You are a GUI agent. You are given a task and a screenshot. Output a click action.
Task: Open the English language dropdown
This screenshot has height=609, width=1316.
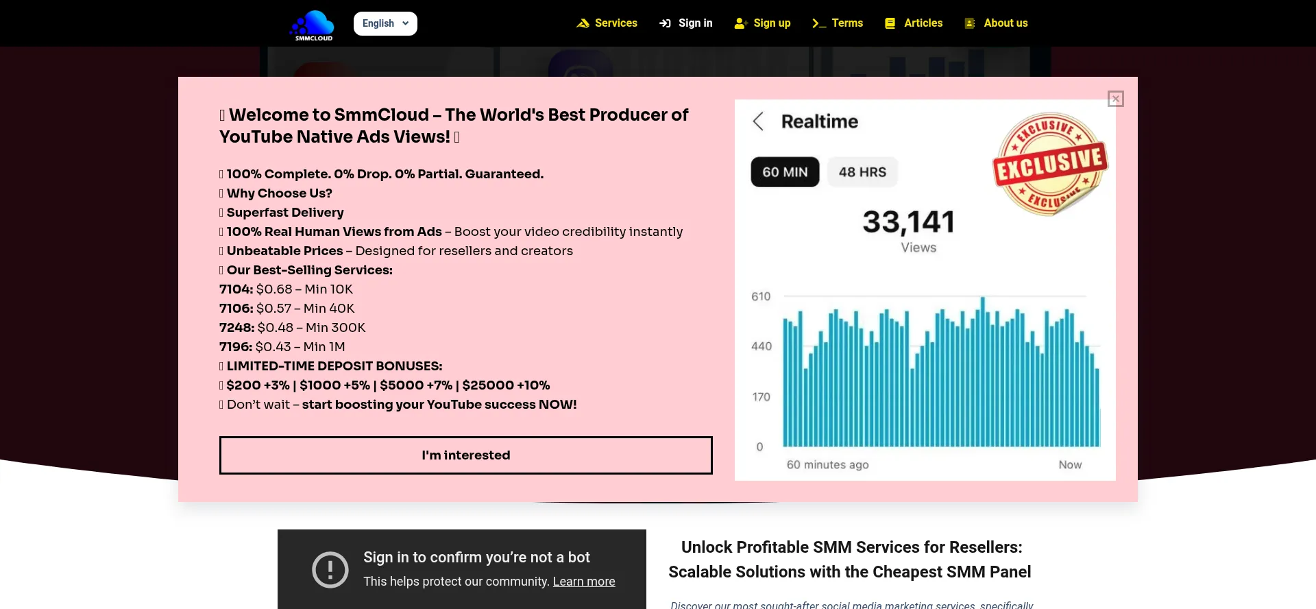click(x=385, y=23)
